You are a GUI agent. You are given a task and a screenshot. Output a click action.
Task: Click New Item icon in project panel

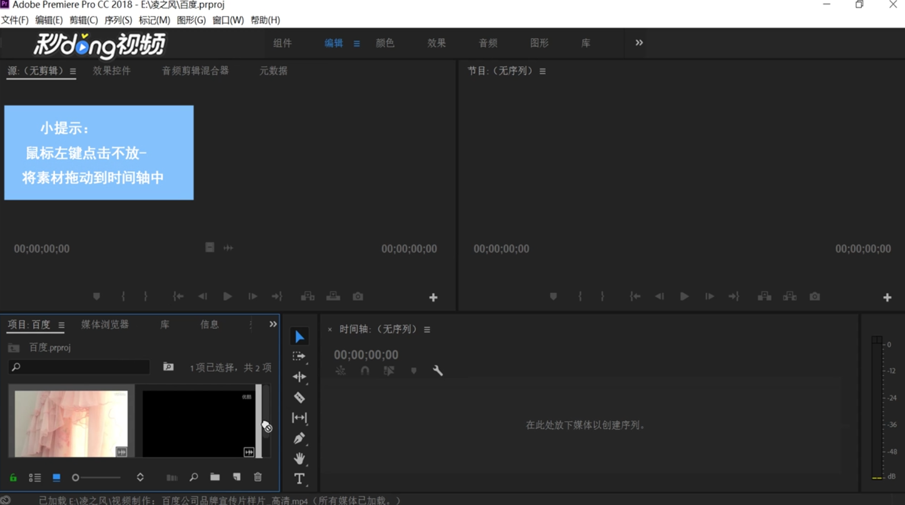click(236, 477)
